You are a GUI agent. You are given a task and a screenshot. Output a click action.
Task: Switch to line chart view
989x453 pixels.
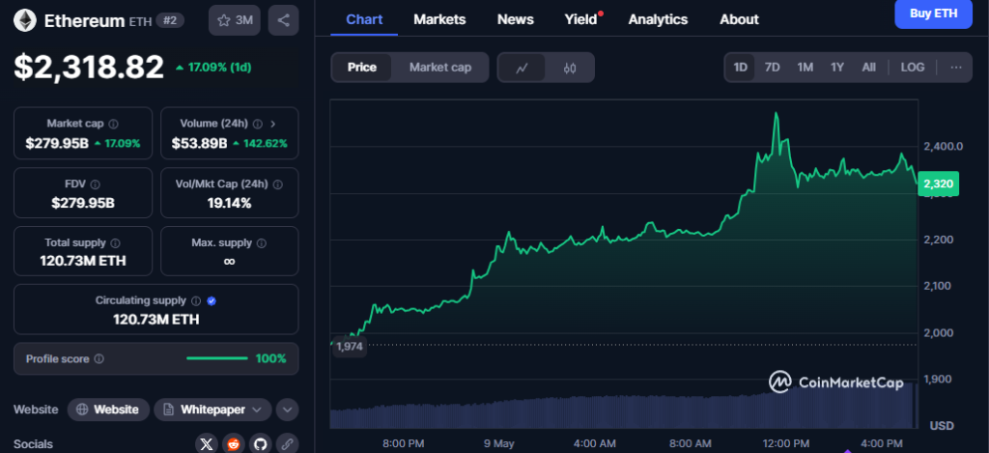pos(522,68)
